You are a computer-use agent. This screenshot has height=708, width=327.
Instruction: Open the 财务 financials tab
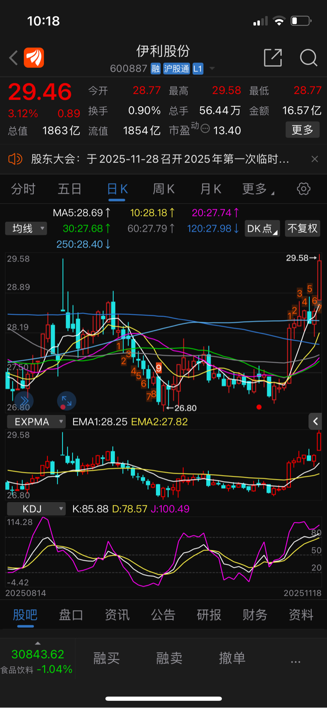[x=255, y=615]
